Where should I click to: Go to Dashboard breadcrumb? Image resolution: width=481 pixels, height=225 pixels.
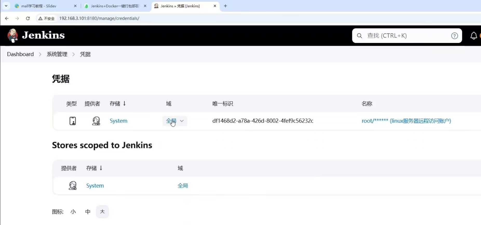point(20,54)
